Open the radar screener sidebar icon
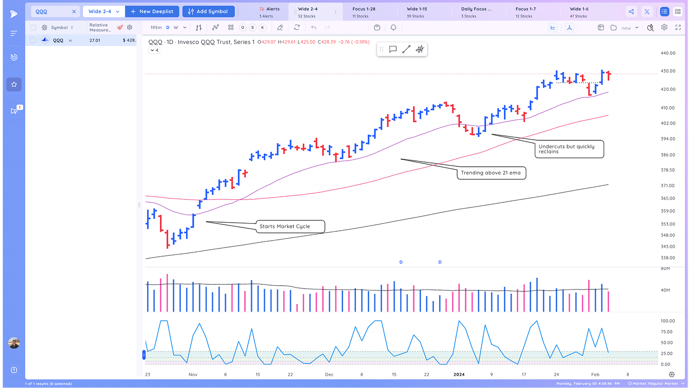This screenshot has height=388, width=691. [14, 57]
